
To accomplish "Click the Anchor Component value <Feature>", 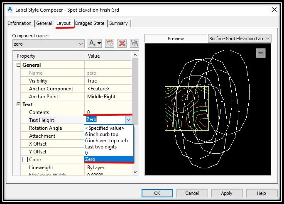I will (x=108, y=89).
